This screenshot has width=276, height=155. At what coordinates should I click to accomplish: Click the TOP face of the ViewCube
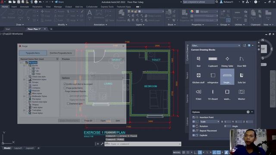pyautogui.click(x=263, y=49)
